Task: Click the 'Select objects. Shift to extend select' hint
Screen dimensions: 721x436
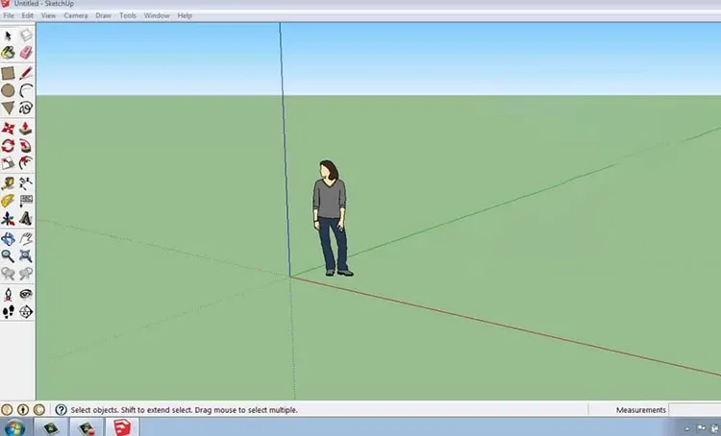Action: click(x=184, y=410)
